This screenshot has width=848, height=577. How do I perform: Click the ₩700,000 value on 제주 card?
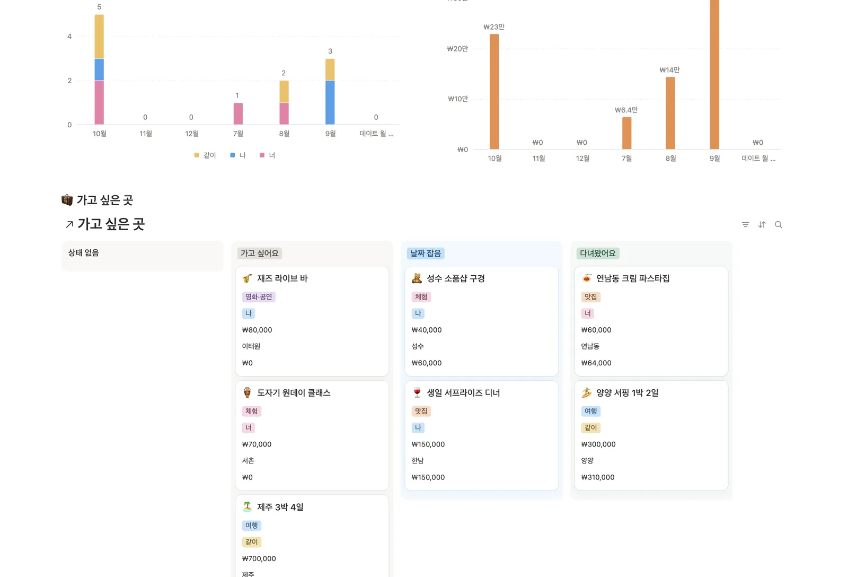point(259,559)
